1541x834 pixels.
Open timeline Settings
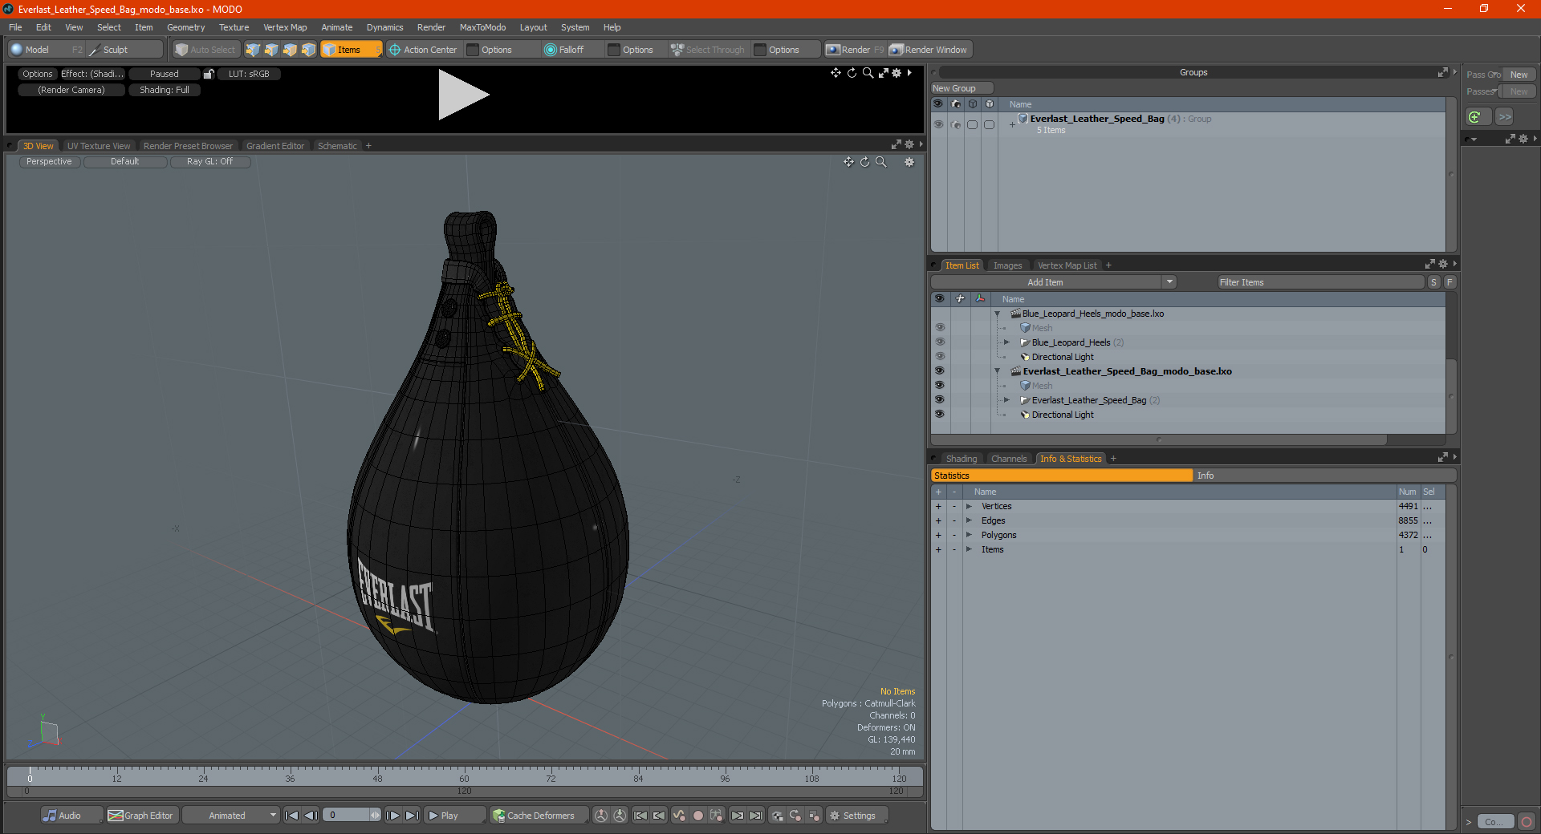tap(857, 816)
